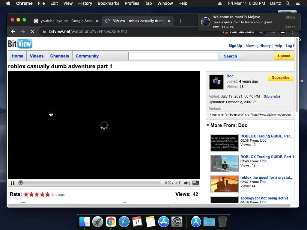Open the Community navigation tab
The width and height of the screenshot is (307, 230).
point(87,56)
